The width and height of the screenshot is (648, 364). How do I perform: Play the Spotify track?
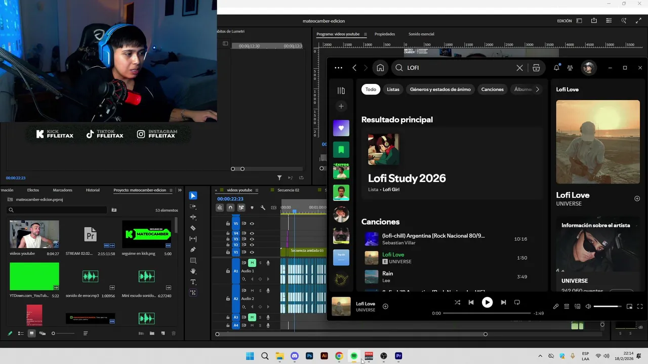pyautogui.click(x=487, y=302)
